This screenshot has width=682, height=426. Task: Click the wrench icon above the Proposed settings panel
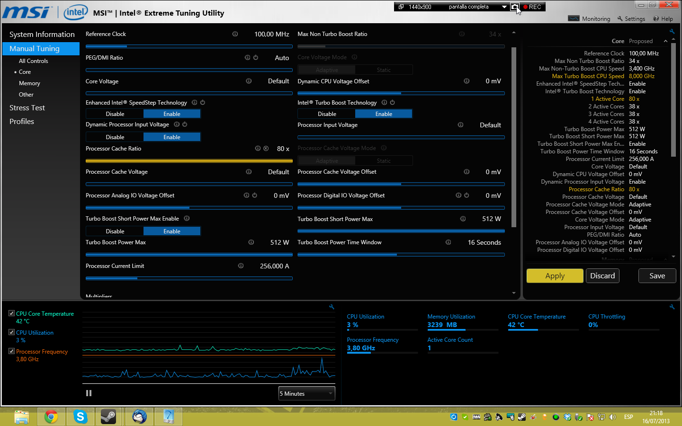(x=672, y=32)
